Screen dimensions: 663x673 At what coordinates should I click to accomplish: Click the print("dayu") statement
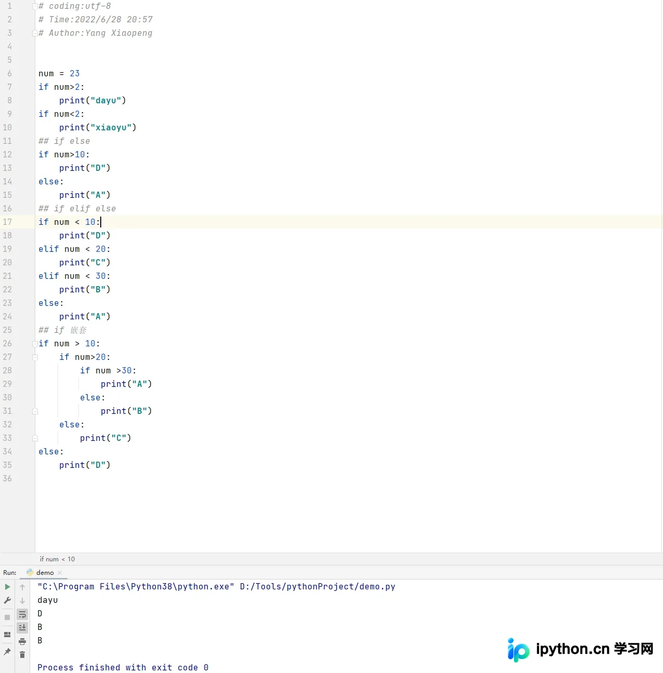tap(92, 101)
